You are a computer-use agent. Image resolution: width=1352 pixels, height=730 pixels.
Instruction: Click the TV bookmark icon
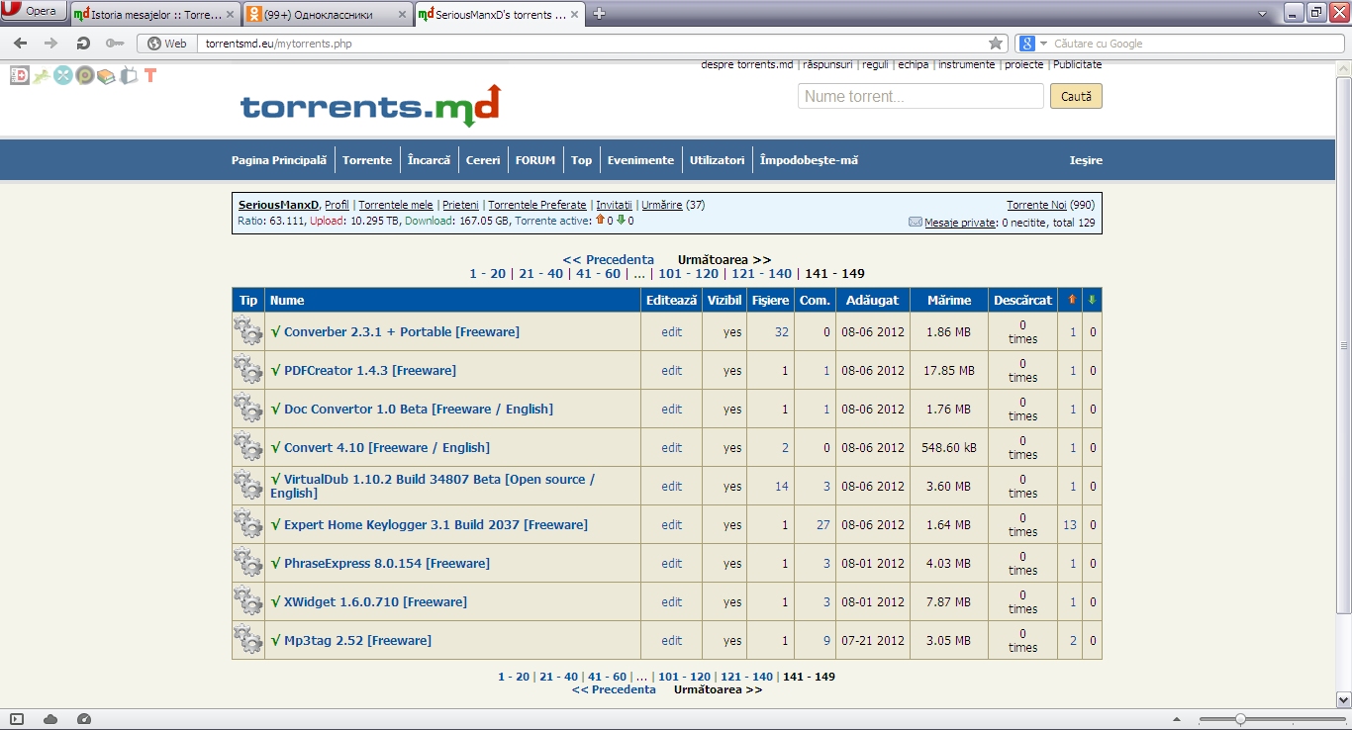tap(129, 75)
